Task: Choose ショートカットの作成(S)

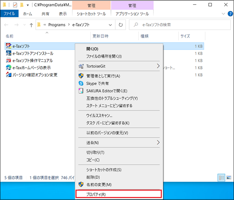Action: tap(119, 170)
